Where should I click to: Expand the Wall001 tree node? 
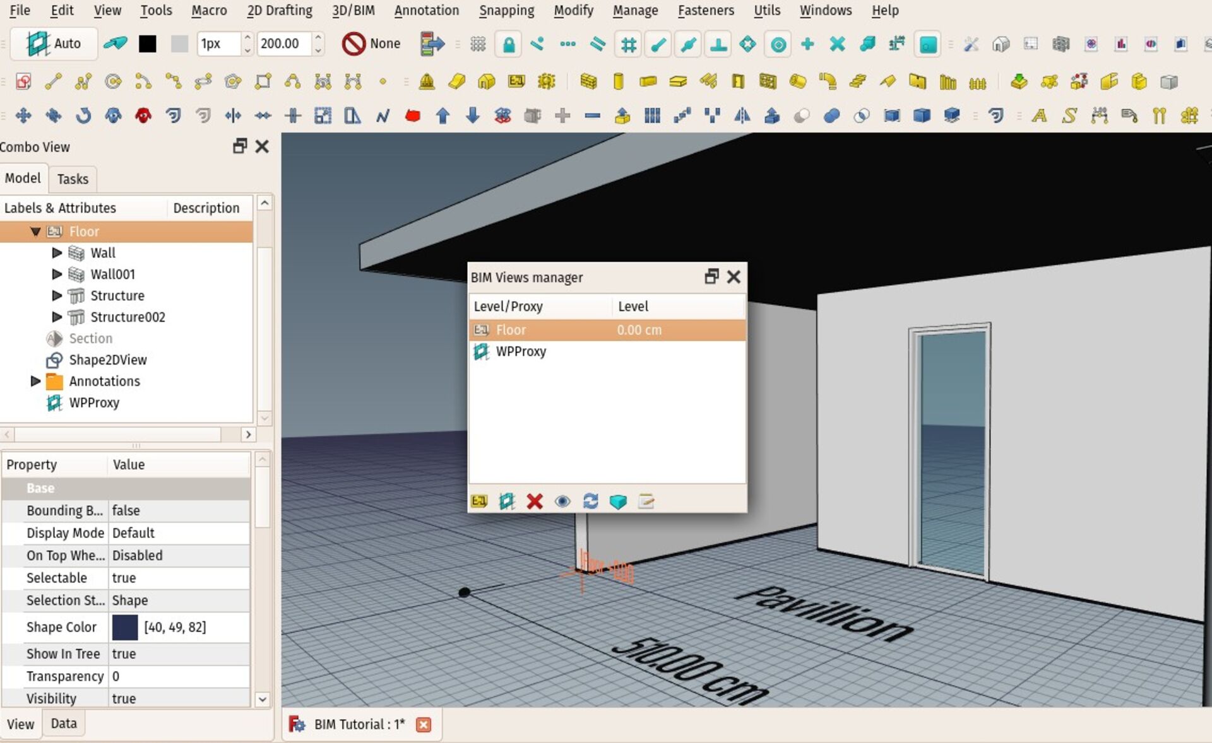(x=57, y=274)
